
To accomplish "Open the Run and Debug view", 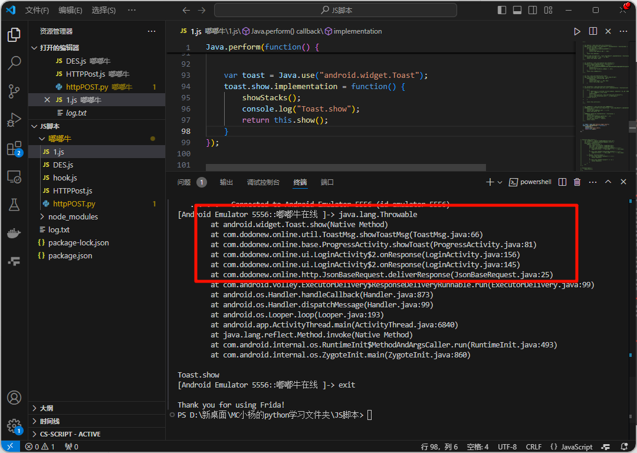I will pos(14,120).
